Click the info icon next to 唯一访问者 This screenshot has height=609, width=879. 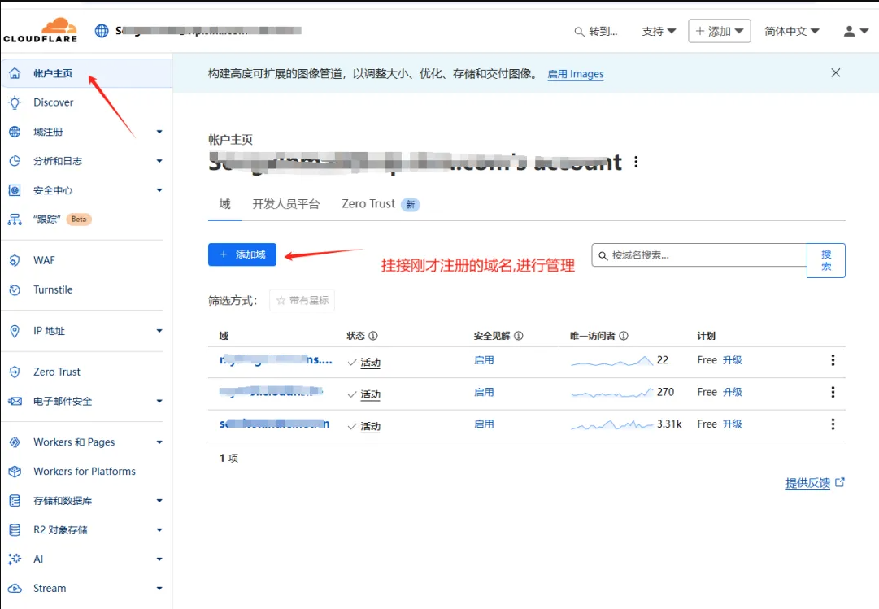(624, 336)
